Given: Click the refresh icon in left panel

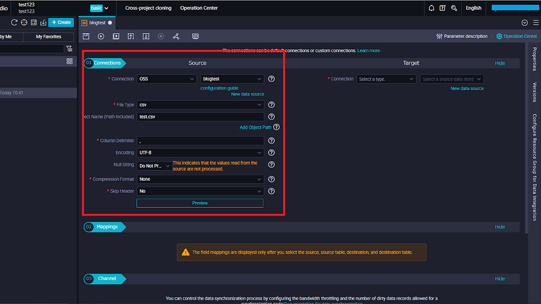Looking at the screenshot, I should pos(14,22).
